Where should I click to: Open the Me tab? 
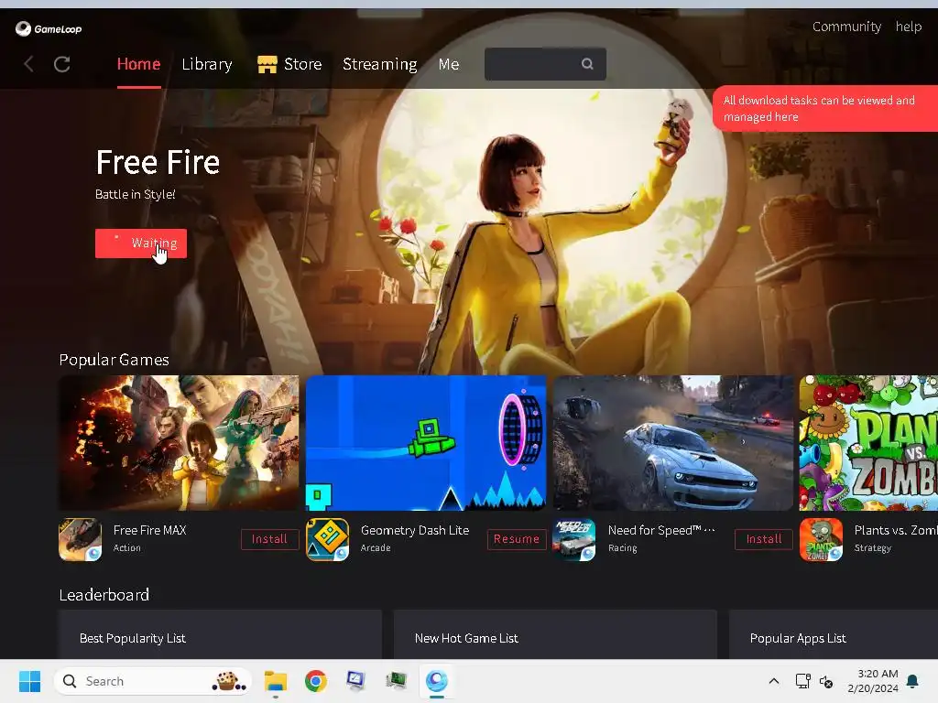pos(449,64)
